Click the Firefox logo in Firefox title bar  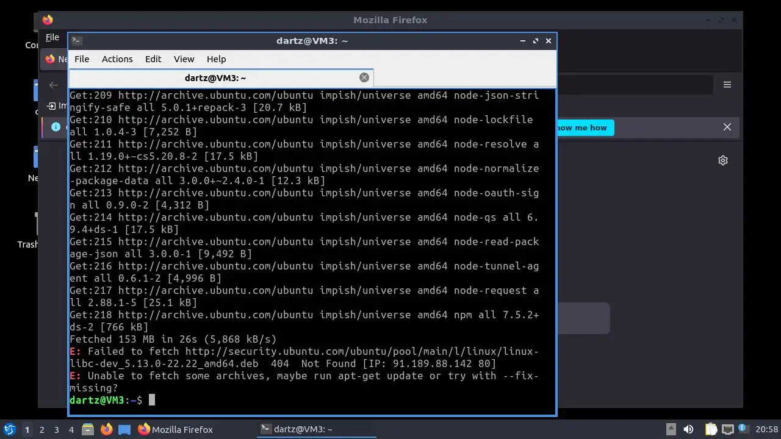coord(48,20)
